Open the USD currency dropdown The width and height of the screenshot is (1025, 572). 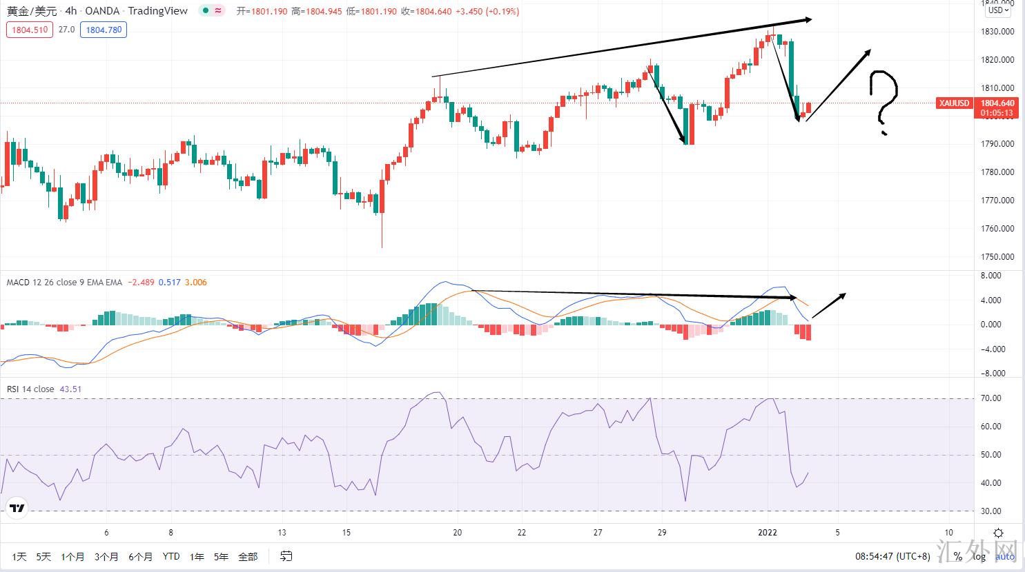tap(998, 10)
